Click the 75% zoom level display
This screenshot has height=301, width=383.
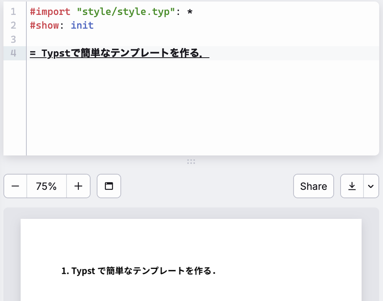pyautogui.click(x=47, y=186)
